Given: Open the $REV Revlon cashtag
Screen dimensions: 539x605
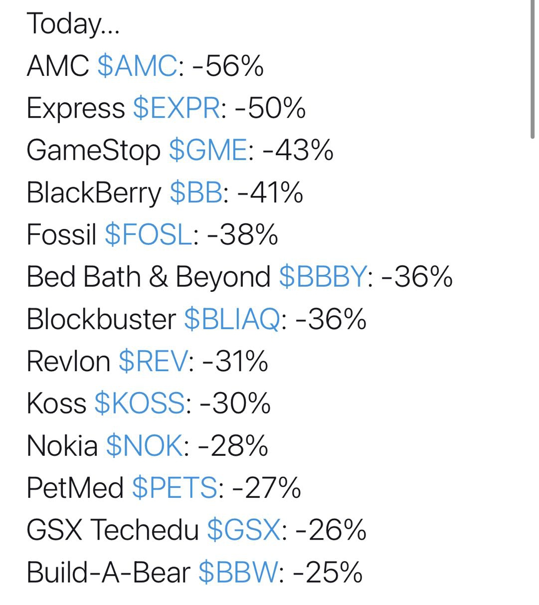Looking at the screenshot, I should [153, 361].
